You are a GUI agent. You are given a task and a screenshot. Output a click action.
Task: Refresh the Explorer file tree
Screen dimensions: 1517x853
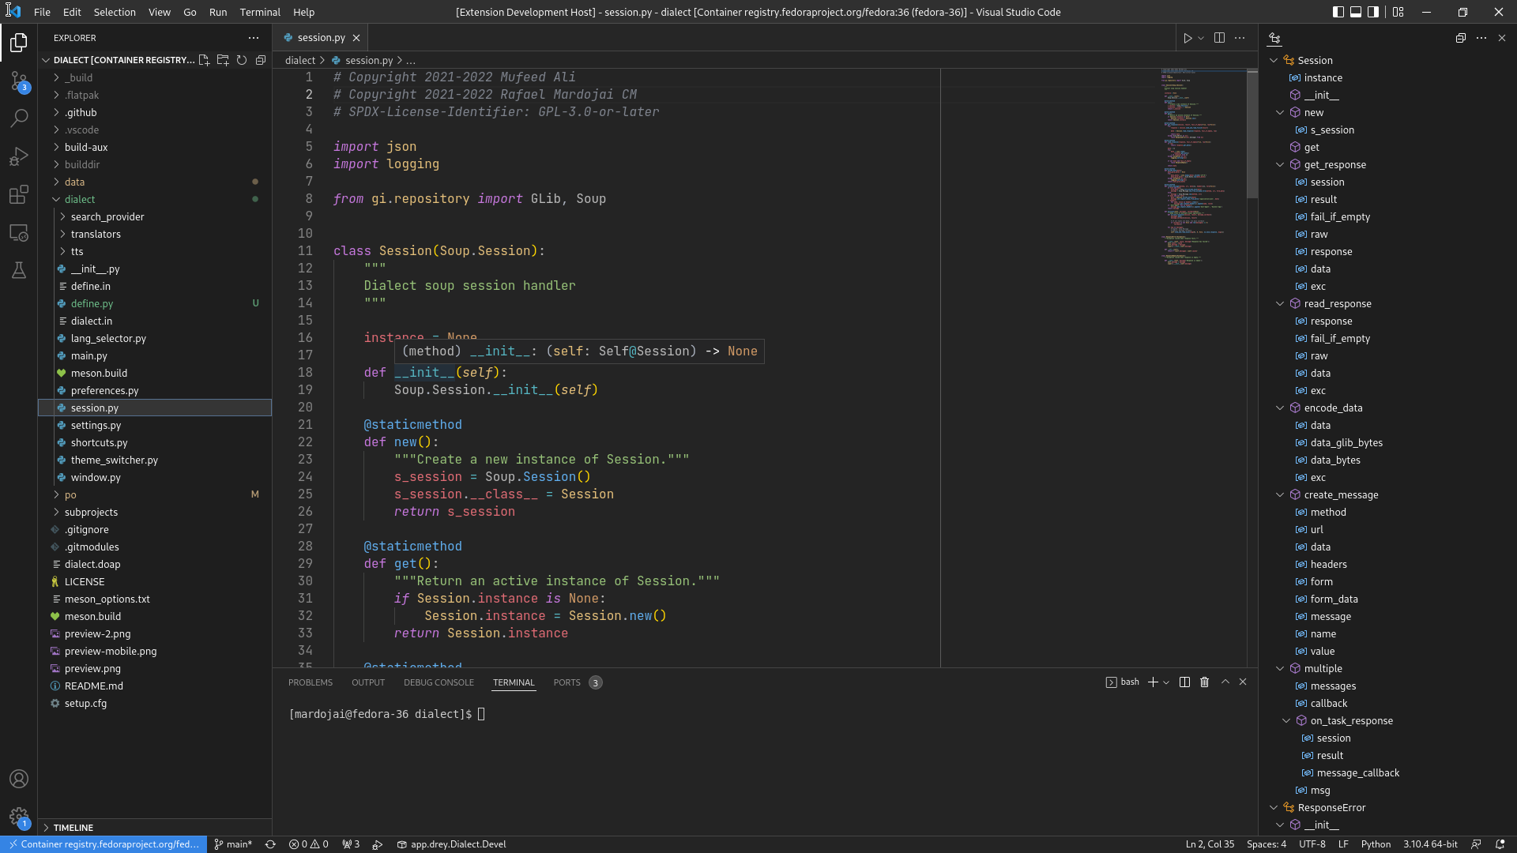(242, 60)
